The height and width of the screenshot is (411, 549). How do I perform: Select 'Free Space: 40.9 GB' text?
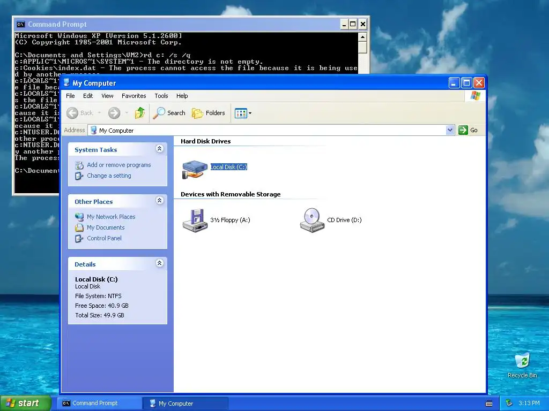101,306
